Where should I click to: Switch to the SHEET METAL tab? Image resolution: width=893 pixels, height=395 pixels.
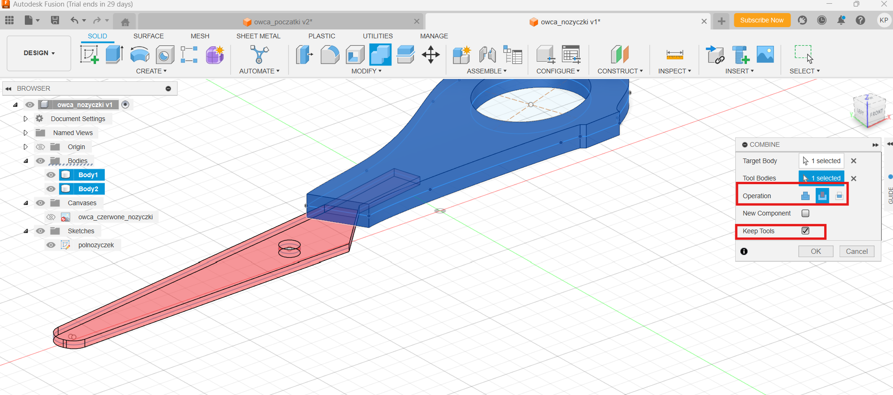258,36
